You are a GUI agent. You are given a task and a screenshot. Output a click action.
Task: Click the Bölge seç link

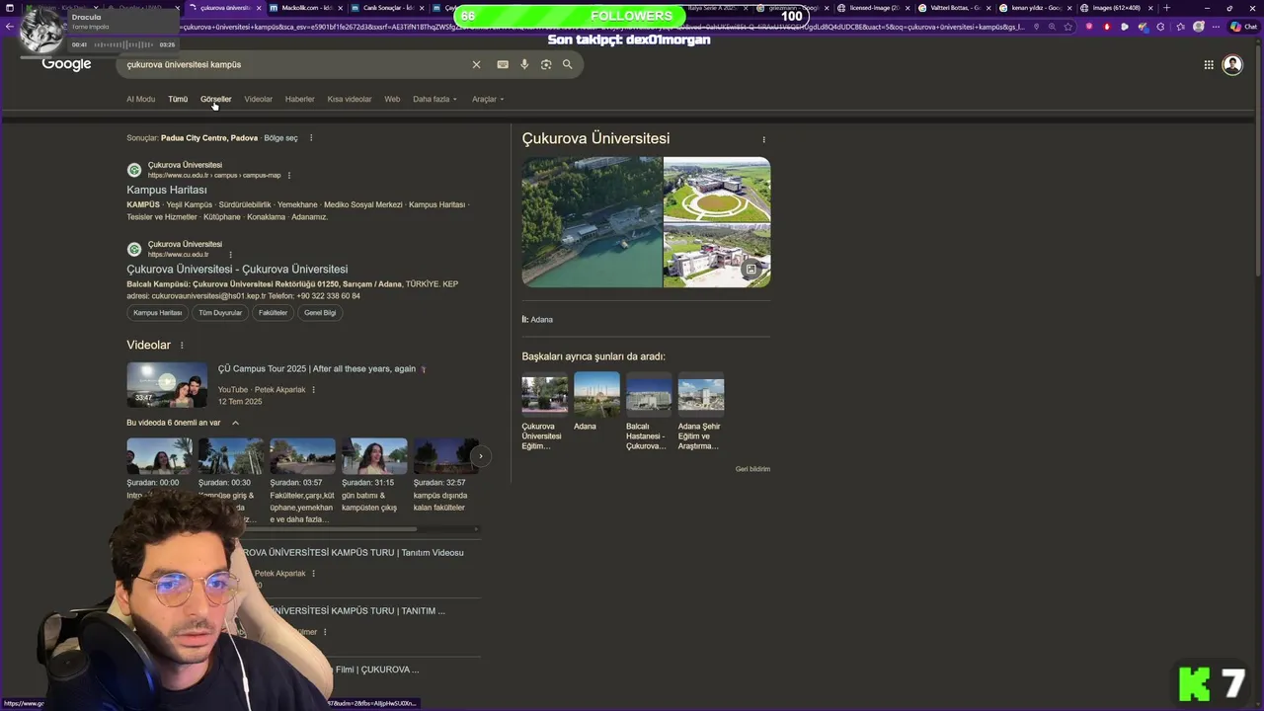coord(280,138)
